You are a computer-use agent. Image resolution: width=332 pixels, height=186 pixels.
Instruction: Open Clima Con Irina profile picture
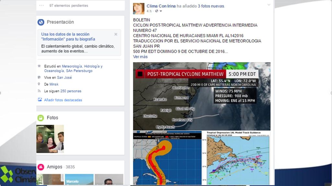pos(139,8)
